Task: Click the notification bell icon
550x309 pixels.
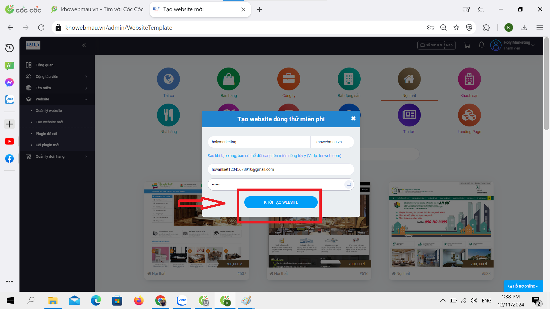Action: [482, 45]
